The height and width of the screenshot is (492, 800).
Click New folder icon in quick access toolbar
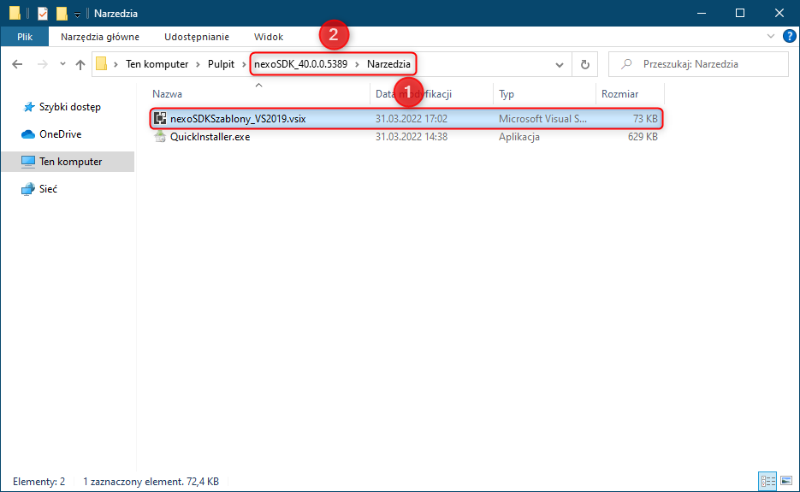[62, 14]
